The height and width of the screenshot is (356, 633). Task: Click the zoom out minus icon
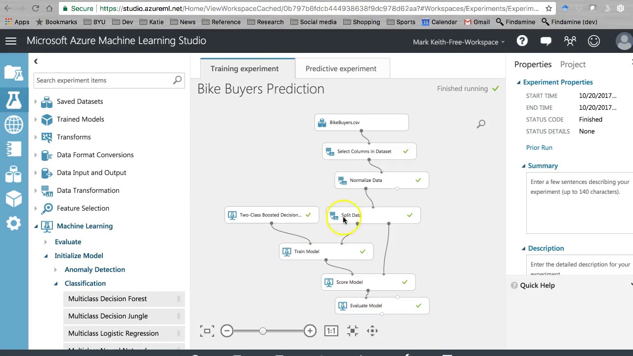pos(227,331)
